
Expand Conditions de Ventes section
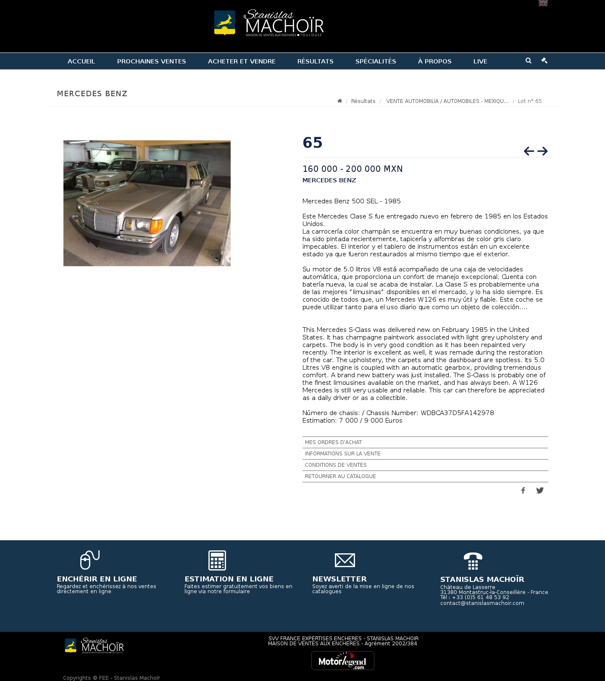(x=425, y=465)
